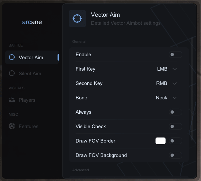201x181 pixels.
Task: Open the Players visuals tab
Action: 27,100
